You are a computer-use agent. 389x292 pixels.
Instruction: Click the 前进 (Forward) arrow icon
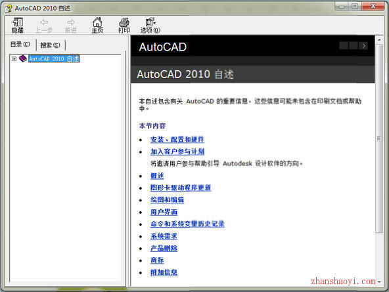pos(71,22)
